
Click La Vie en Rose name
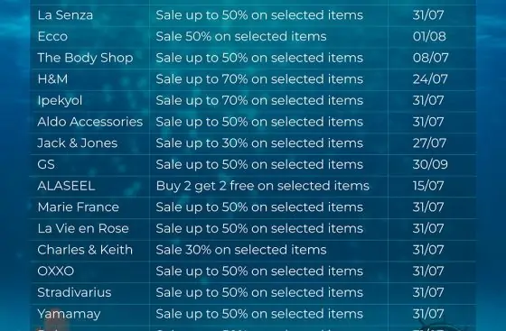tap(83, 228)
